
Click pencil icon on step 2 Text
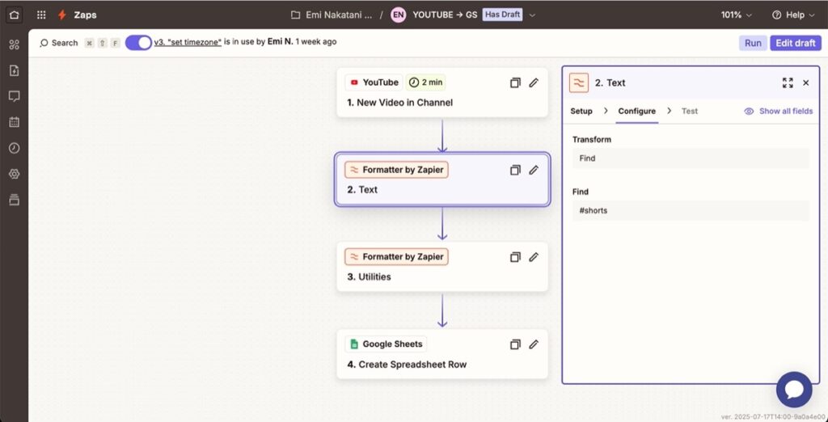click(x=534, y=170)
